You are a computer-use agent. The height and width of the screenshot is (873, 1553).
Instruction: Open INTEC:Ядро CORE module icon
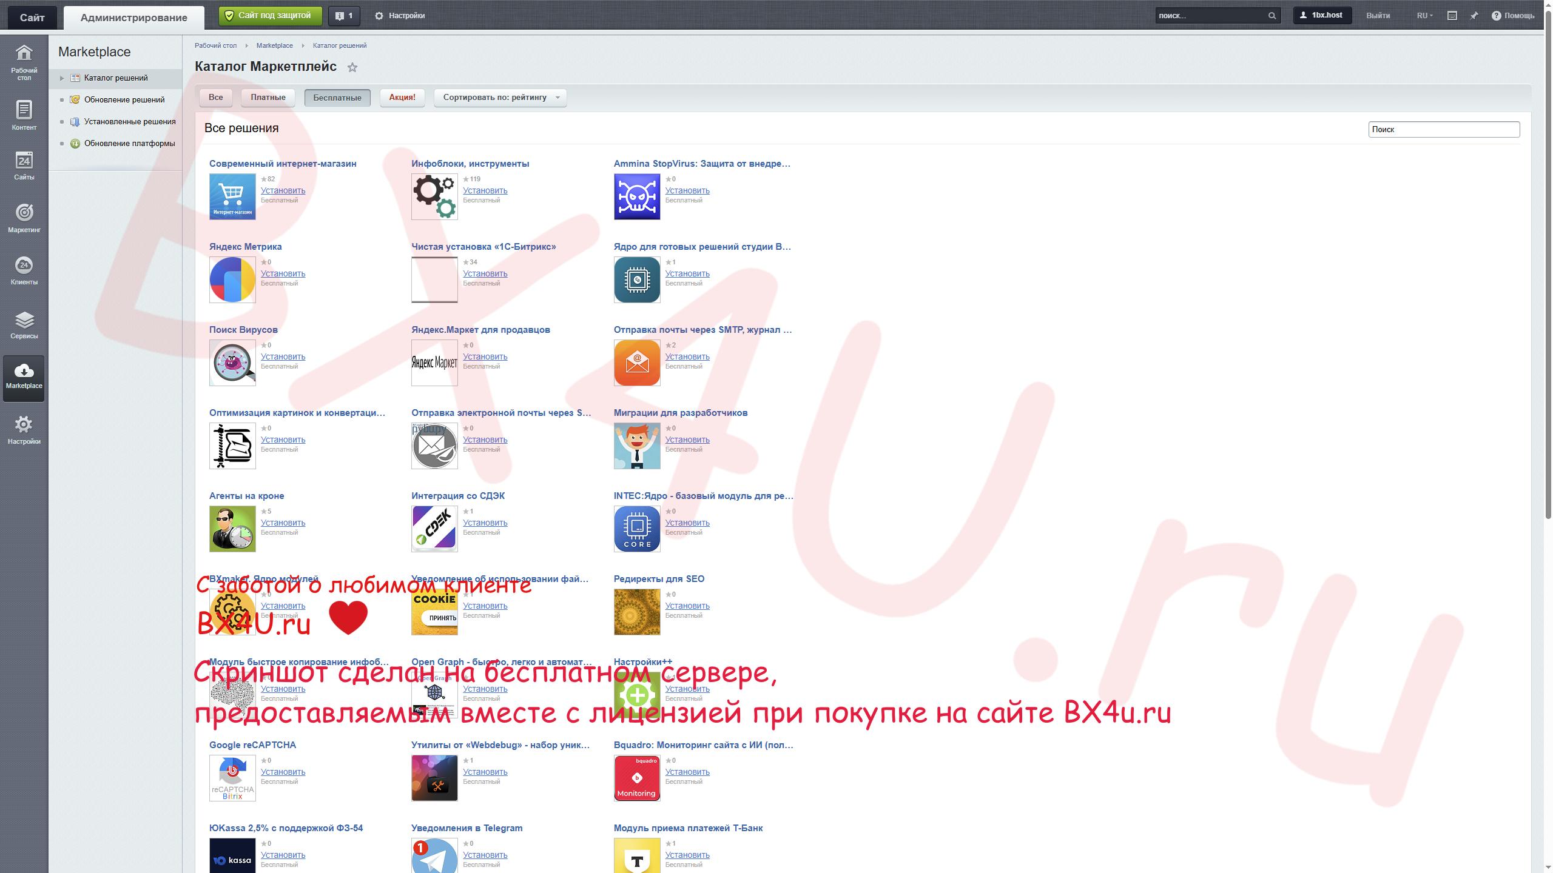[x=637, y=529]
